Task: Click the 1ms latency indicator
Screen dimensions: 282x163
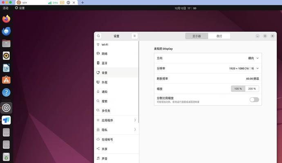Action: [53, 3]
